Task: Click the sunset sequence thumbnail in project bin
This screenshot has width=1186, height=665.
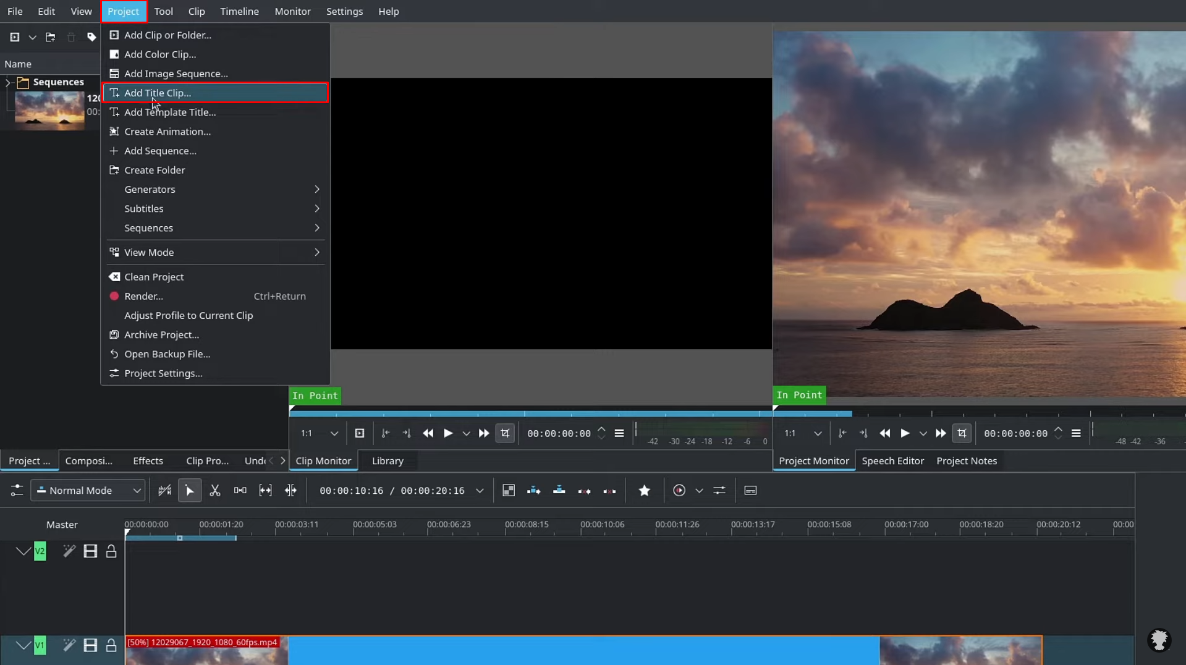Action: (48, 110)
